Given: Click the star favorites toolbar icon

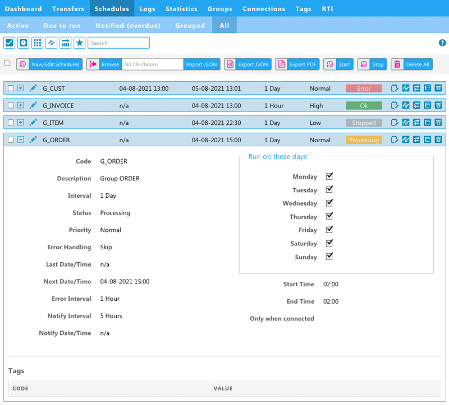Looking at the screenshot, I should coord(79,43).
